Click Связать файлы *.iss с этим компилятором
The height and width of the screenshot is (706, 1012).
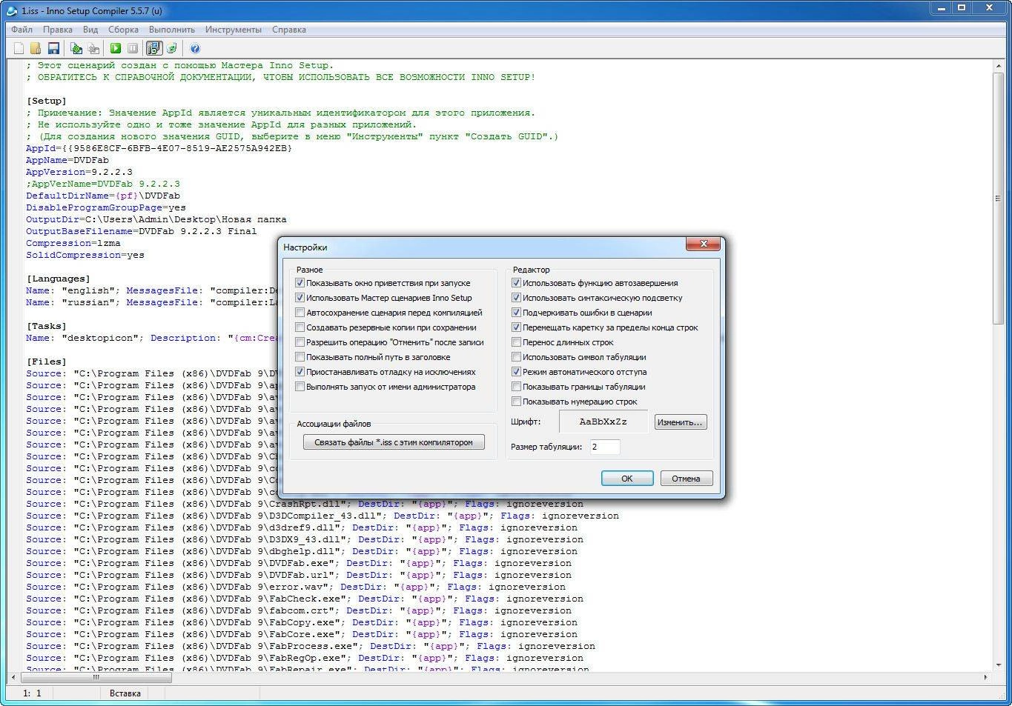click(x=394, y=442)
